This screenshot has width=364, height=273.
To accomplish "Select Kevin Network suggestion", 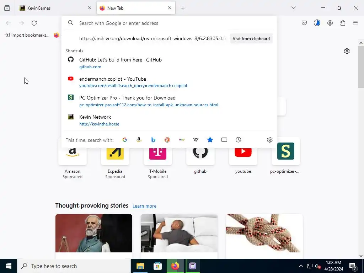I will [169, 120].
